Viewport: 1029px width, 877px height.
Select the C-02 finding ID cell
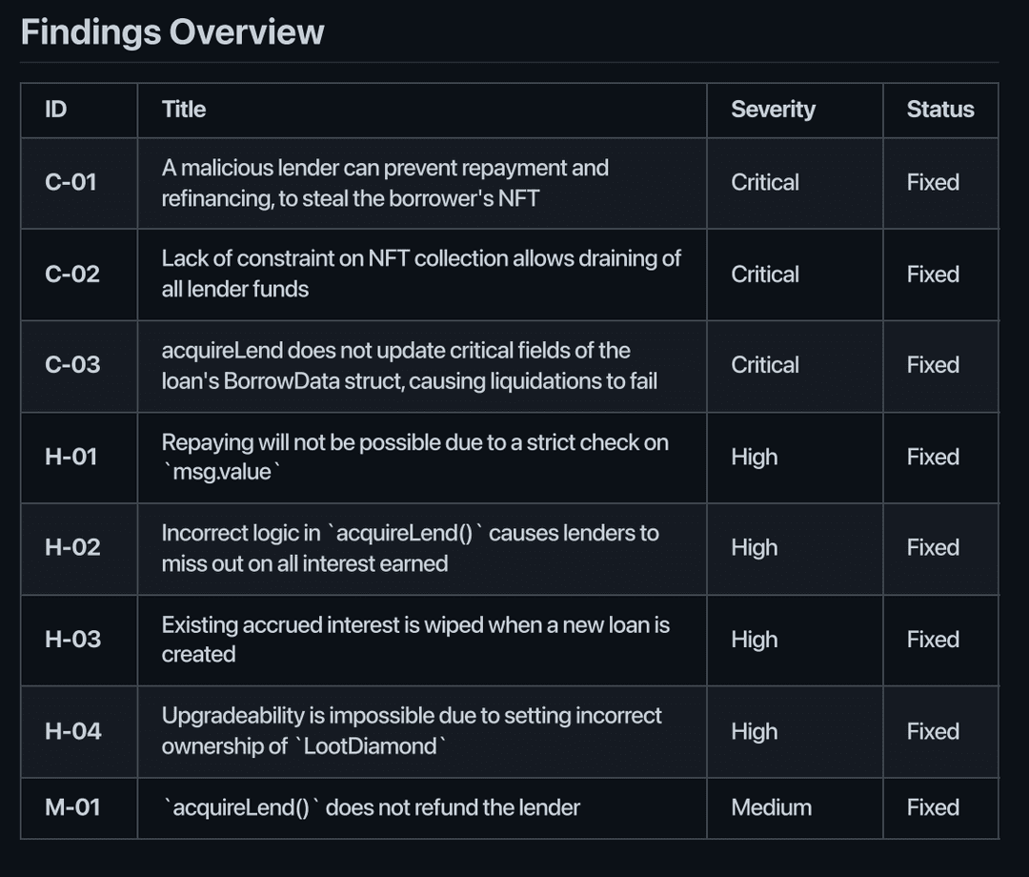point(71,274)
